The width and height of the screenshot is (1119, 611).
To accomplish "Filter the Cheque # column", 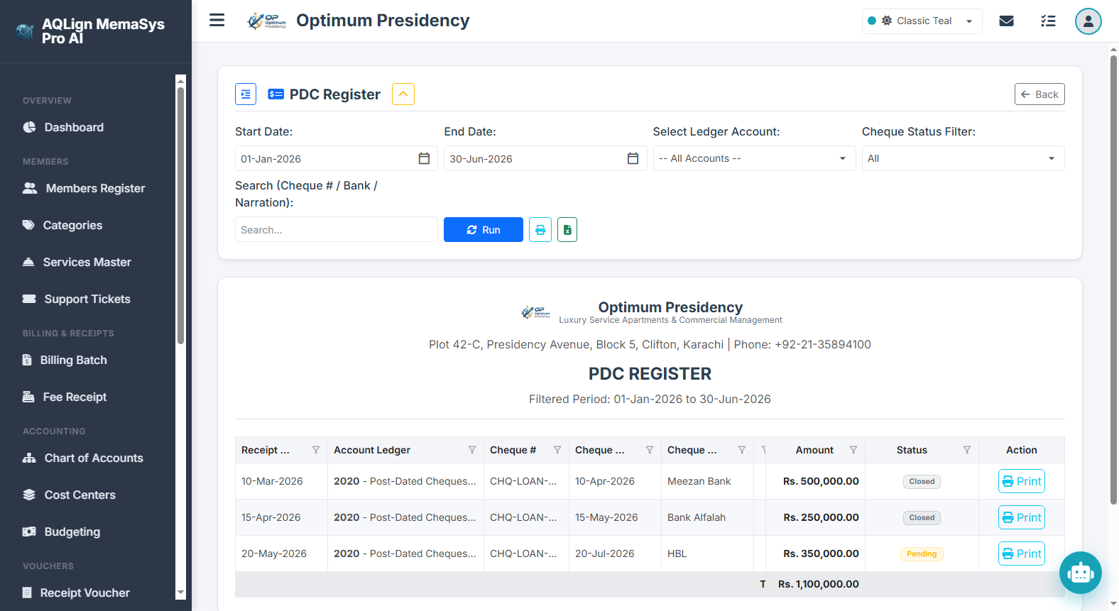I will [557, 450].
